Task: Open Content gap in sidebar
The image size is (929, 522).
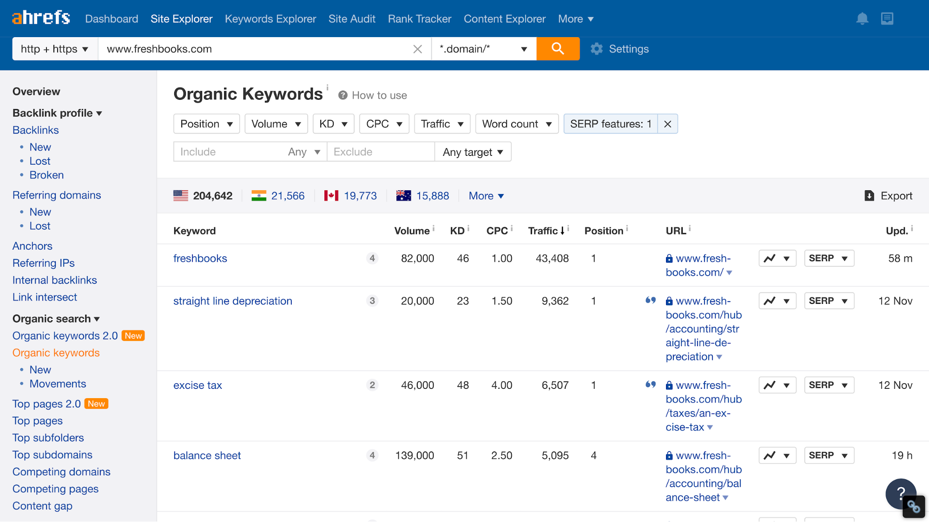Action: [42, 506]
